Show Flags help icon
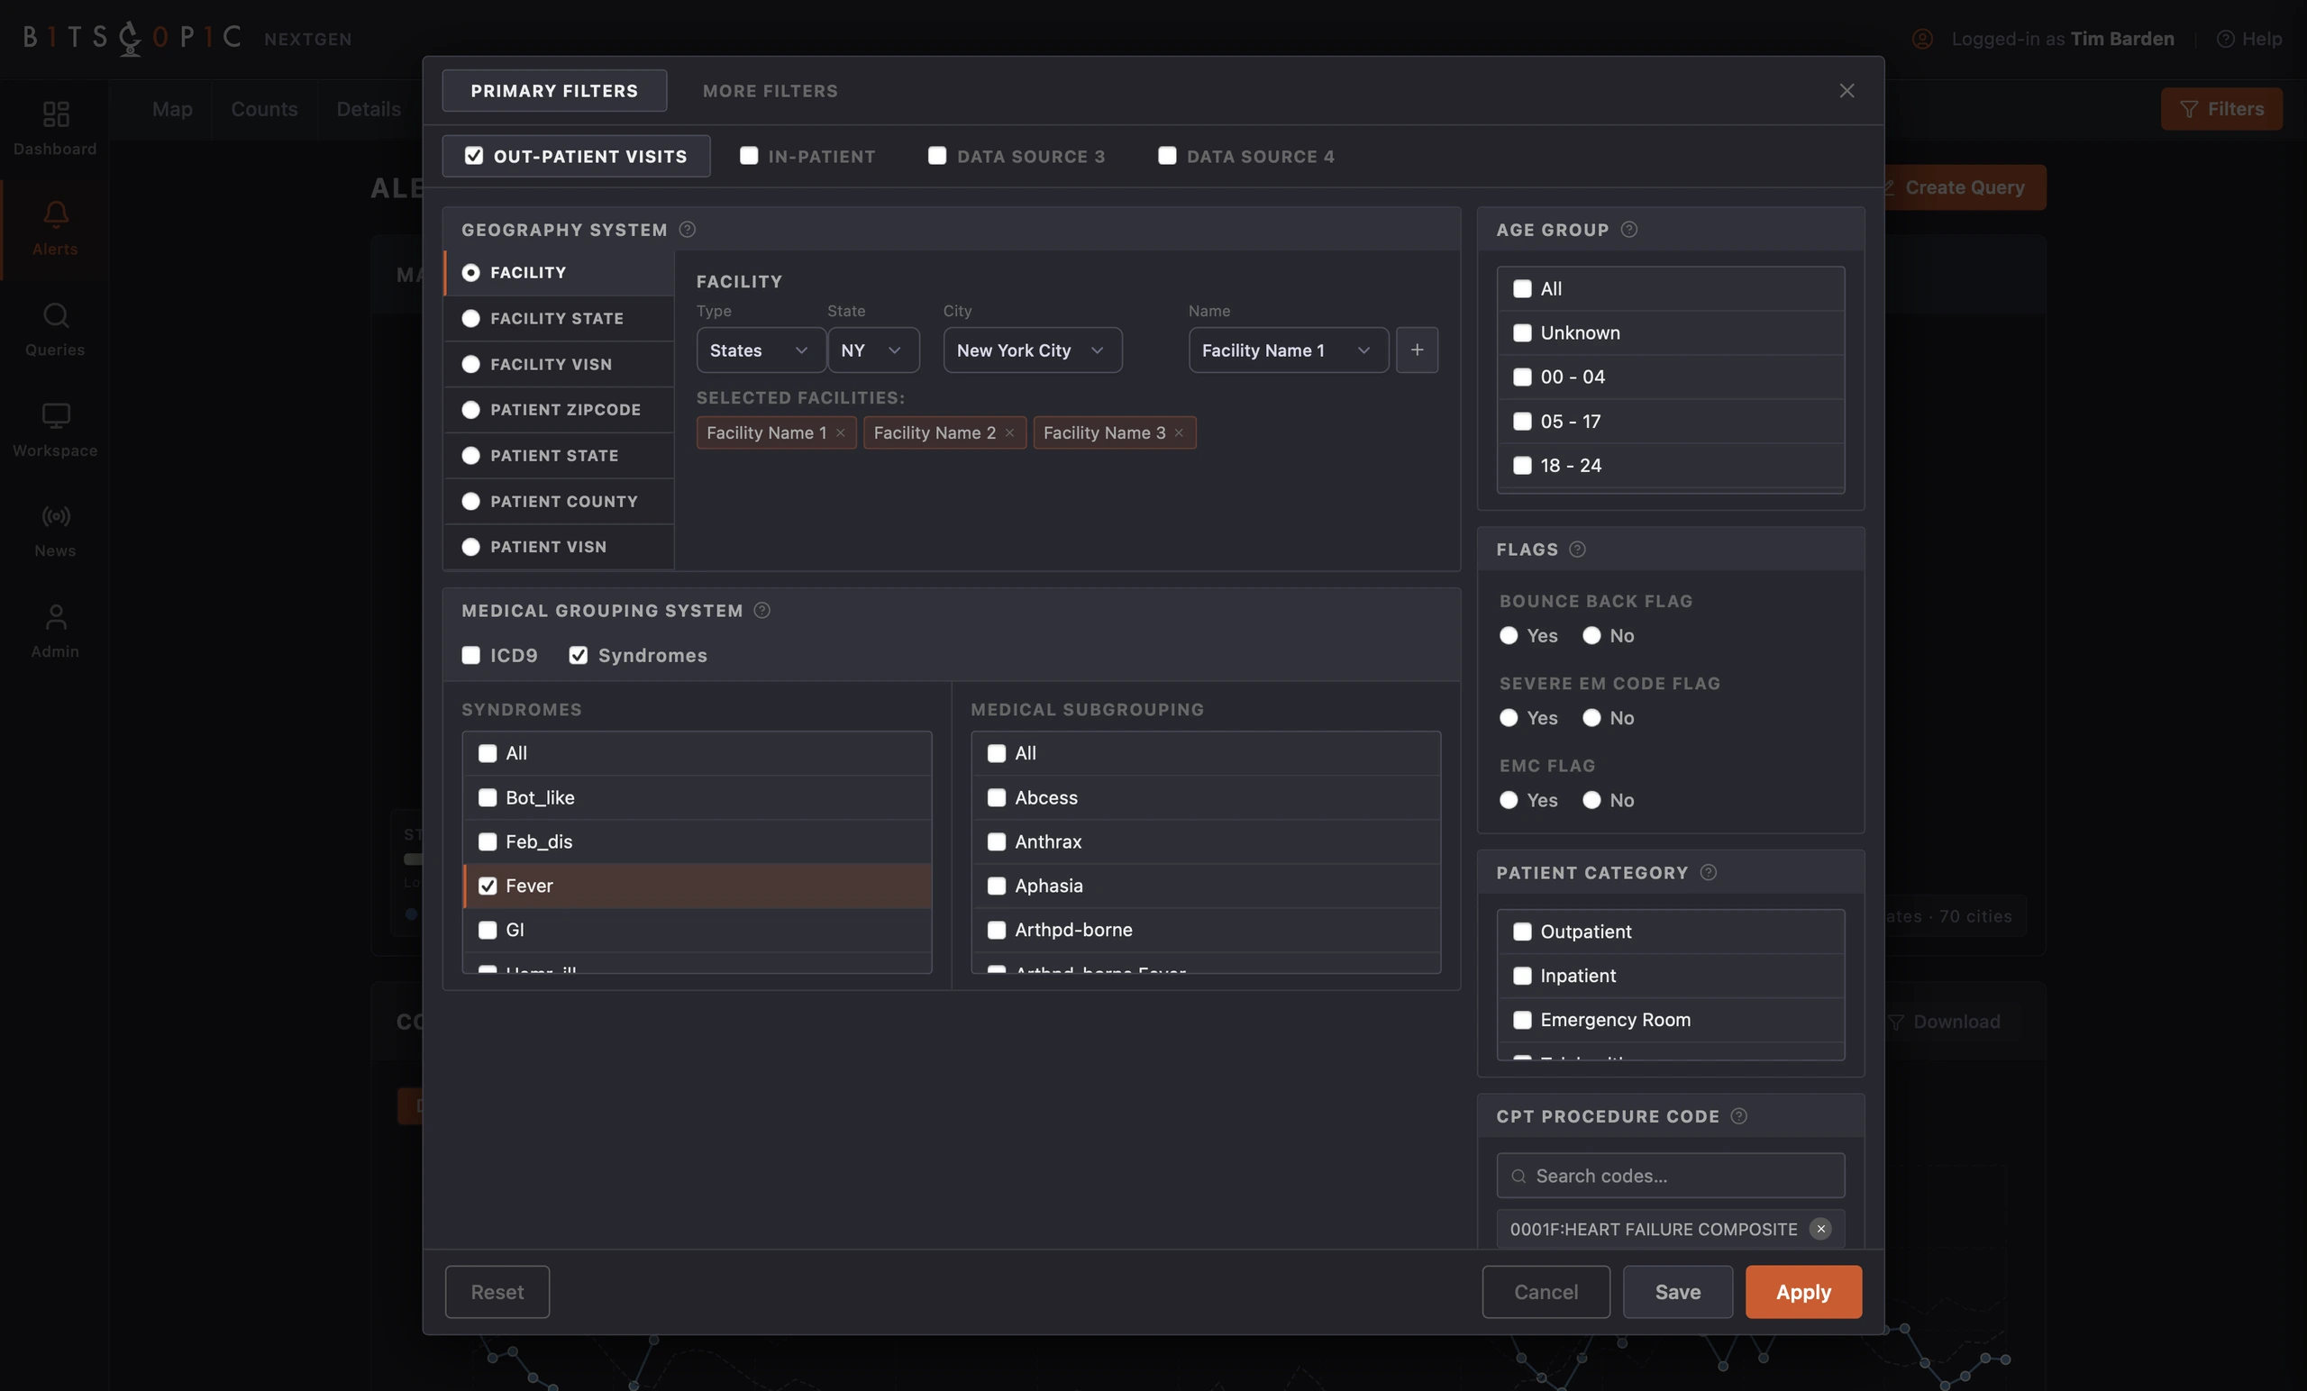Screen dimensions: 2307x1391 point(1578,550)
